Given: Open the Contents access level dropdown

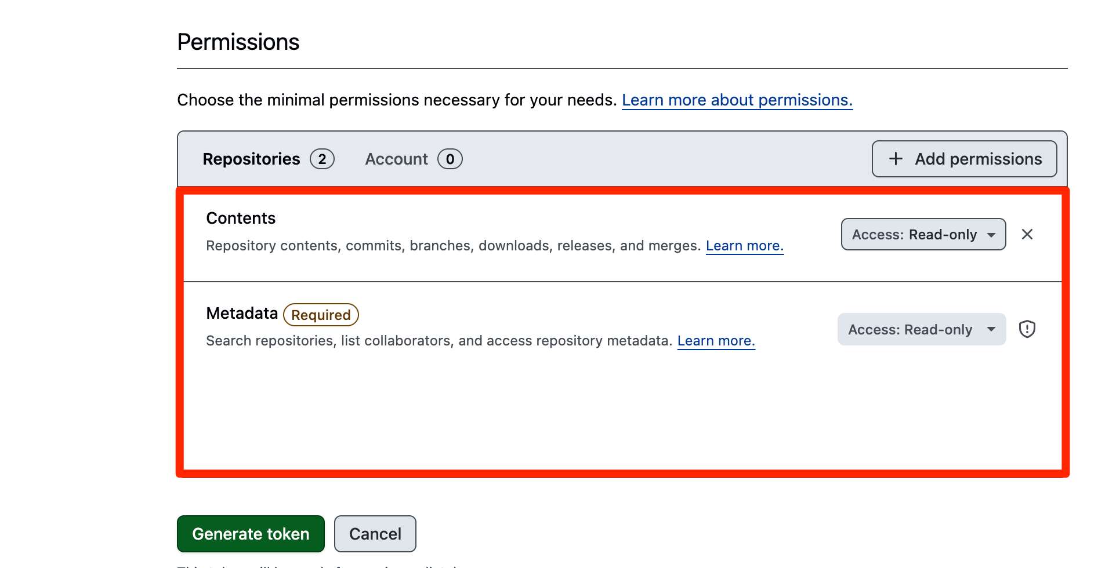Looking at the screenshot, I should [x=923, y=234].
